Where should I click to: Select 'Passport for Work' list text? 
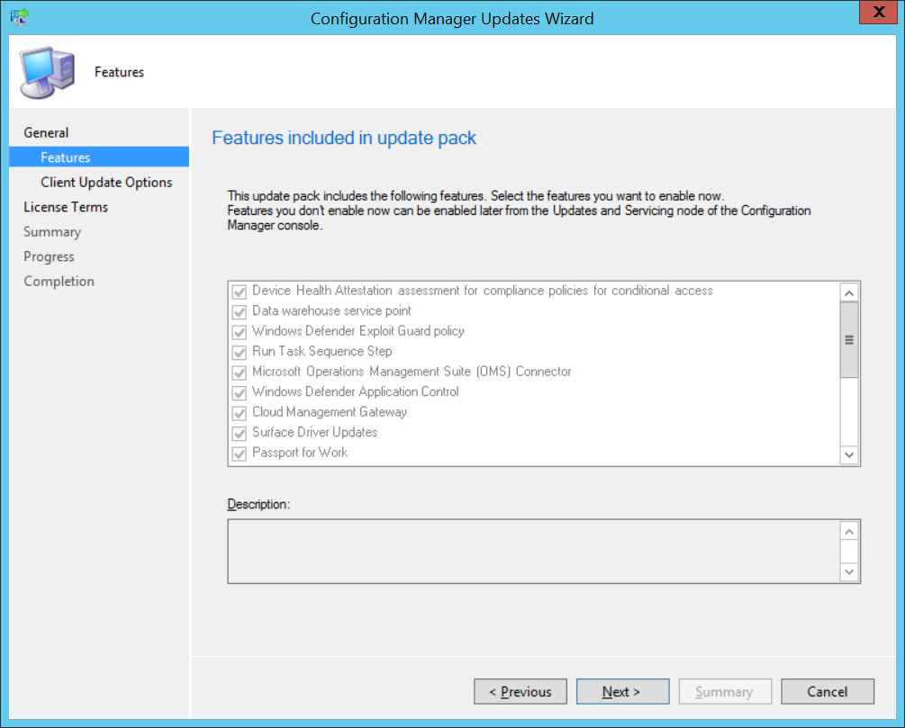tap(300, 453)
